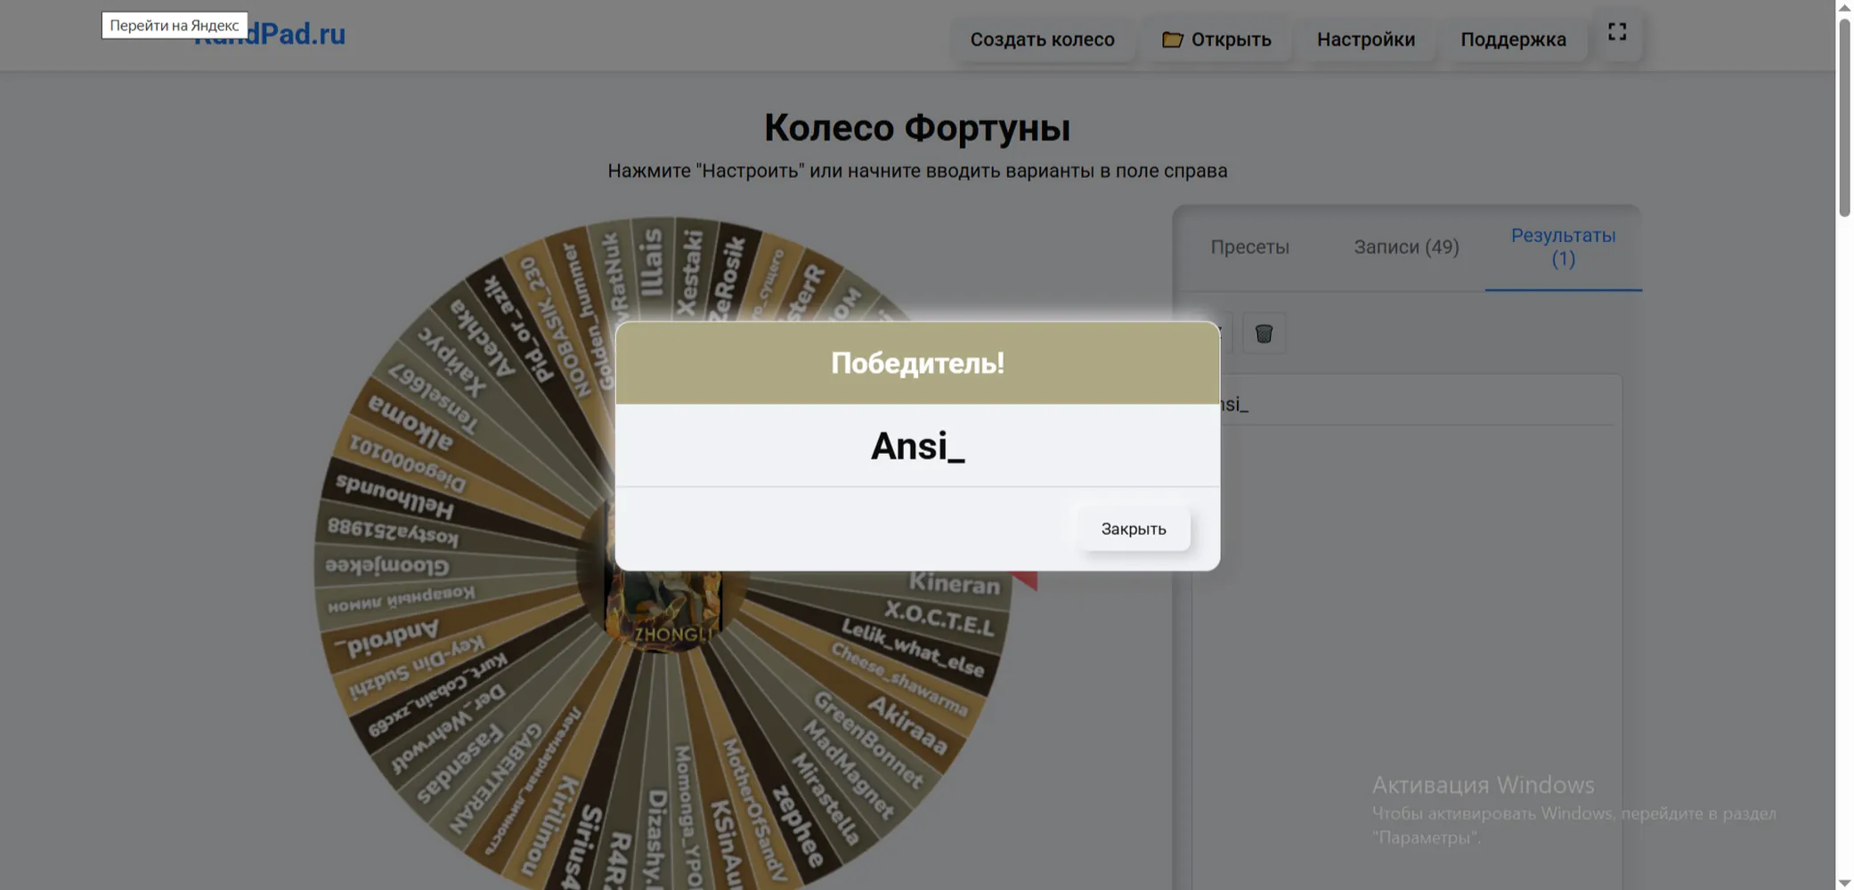
Task: Click the Перейти на Яндекс tooltip link
Action: [175, 25]
